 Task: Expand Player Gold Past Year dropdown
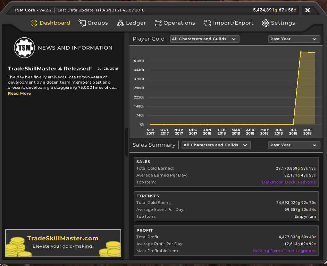294,39
